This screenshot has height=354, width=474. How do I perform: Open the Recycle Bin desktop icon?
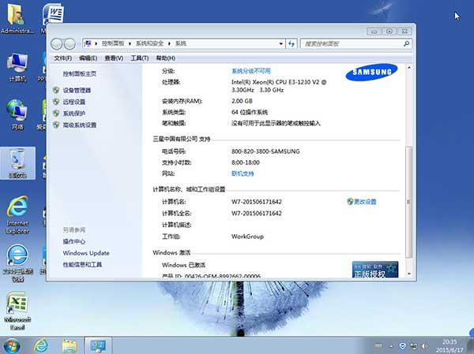[x=17, y=162]
